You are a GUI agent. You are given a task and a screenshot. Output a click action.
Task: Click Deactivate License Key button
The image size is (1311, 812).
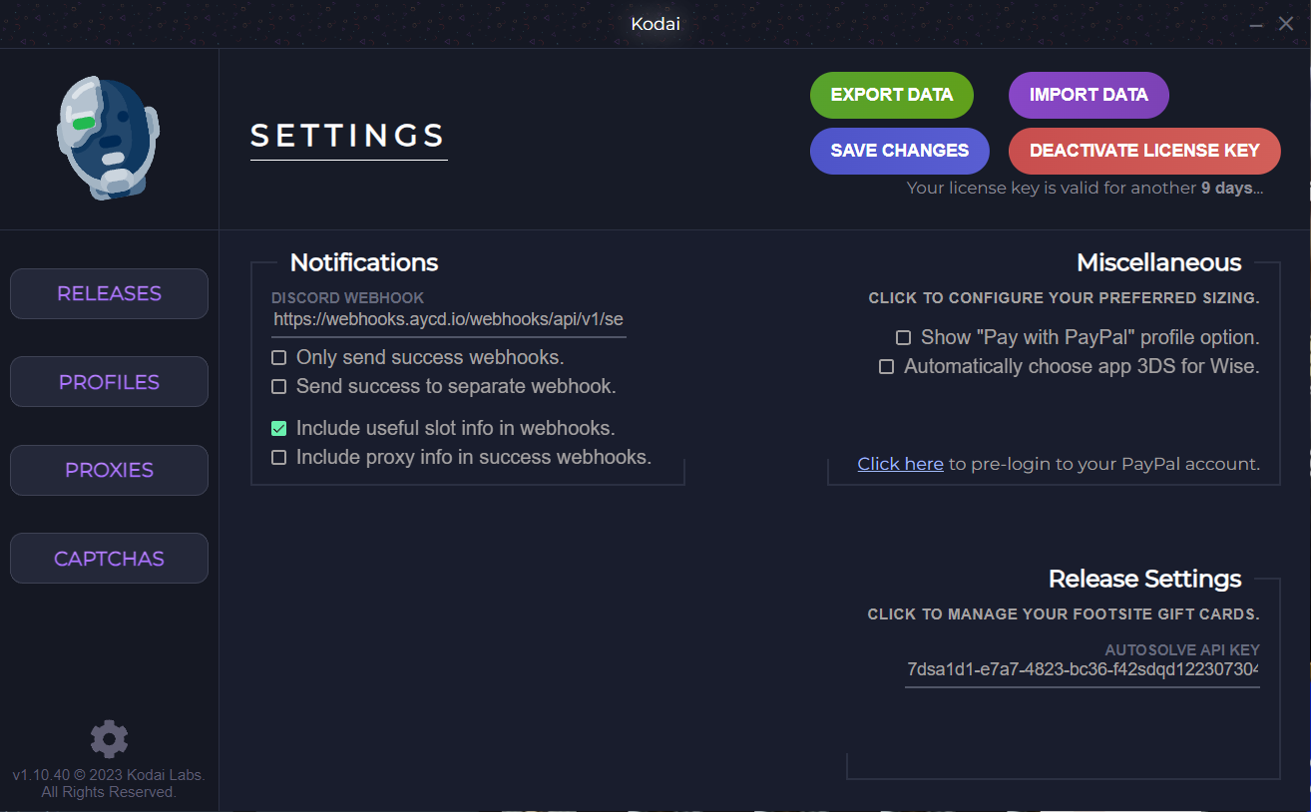click(1143, 151)
